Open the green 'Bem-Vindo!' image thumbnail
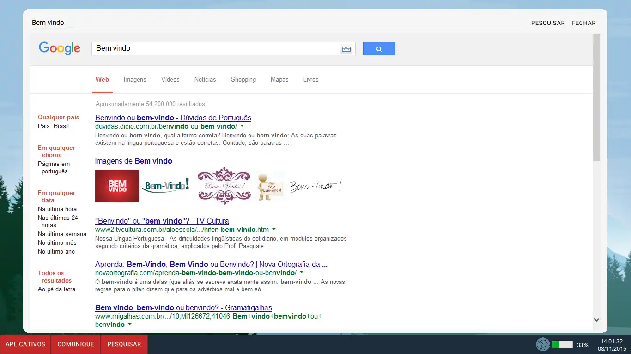Viewport: 631px width, 354px height. click(x=165, y=185)
